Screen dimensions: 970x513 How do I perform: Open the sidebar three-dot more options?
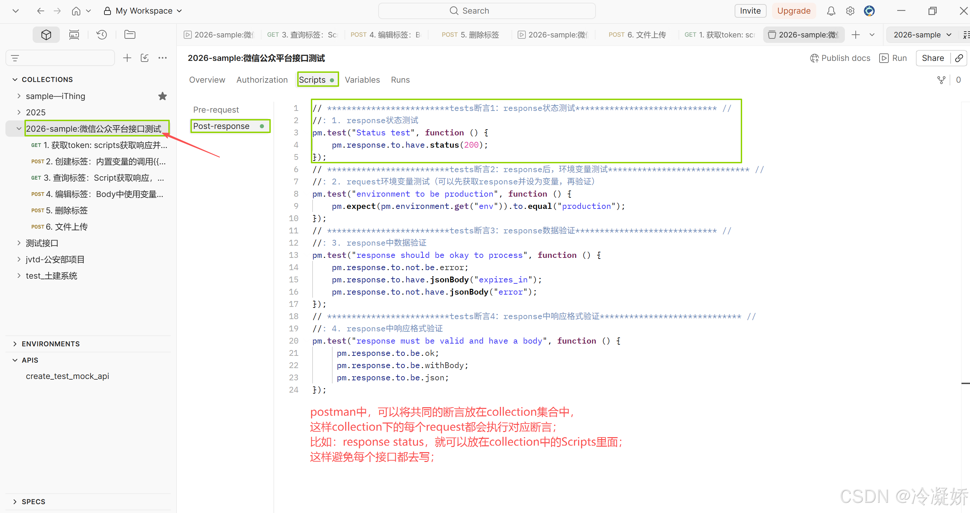[163, 58]
